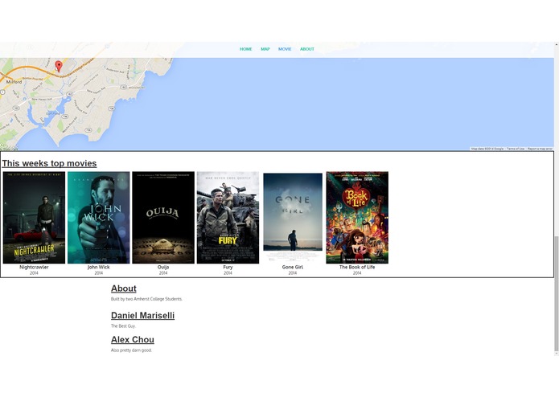Click 'Also pretty darn good.' text
The height and width of the screenshot is (397, 559).
(132, 350)
